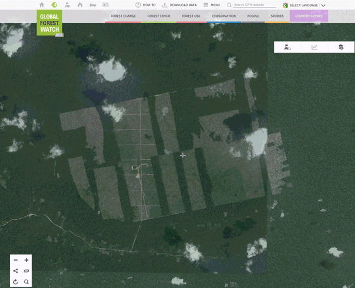Click the Global Forest Watch logo

(x=49, y=23)
